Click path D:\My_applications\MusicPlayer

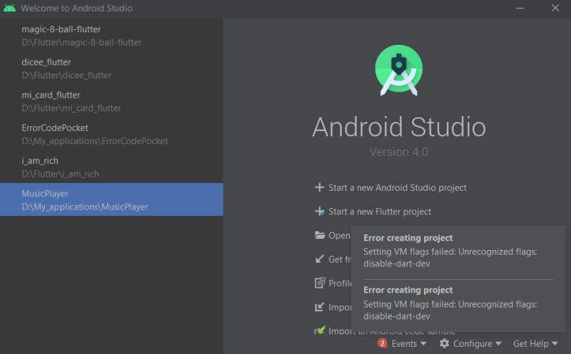click(85, 207)
